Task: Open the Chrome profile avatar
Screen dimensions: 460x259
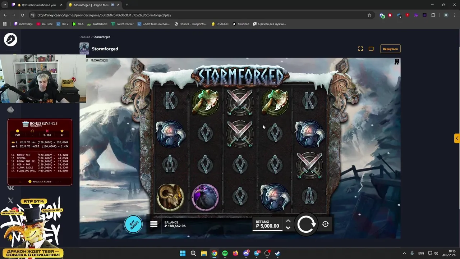Action: pos(446,15)
